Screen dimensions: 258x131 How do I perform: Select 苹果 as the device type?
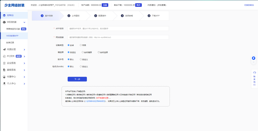click(81, 45)
